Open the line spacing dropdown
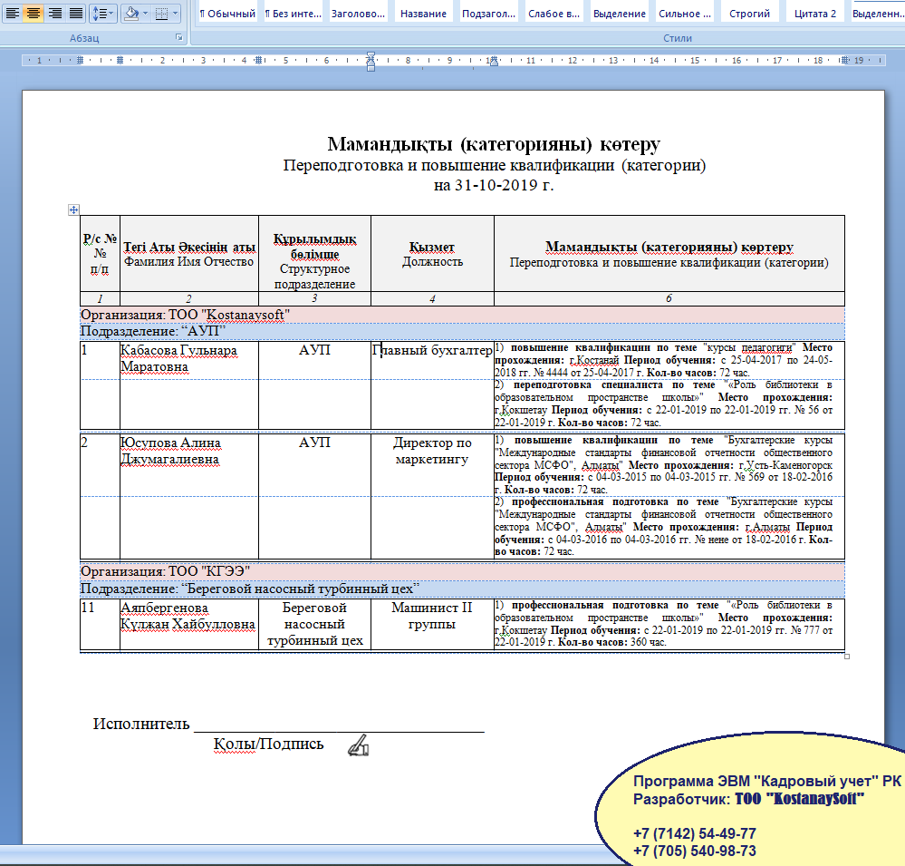 [x=102, y=13]
